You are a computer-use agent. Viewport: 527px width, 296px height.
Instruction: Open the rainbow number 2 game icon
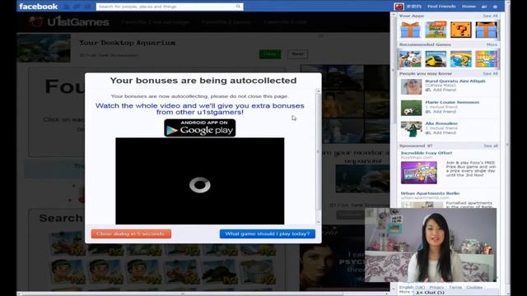[x=461, y=59]
